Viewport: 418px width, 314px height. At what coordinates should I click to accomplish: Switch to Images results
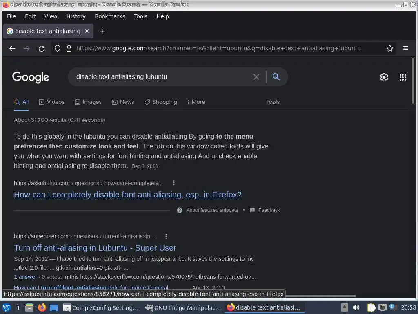(88, 102)
